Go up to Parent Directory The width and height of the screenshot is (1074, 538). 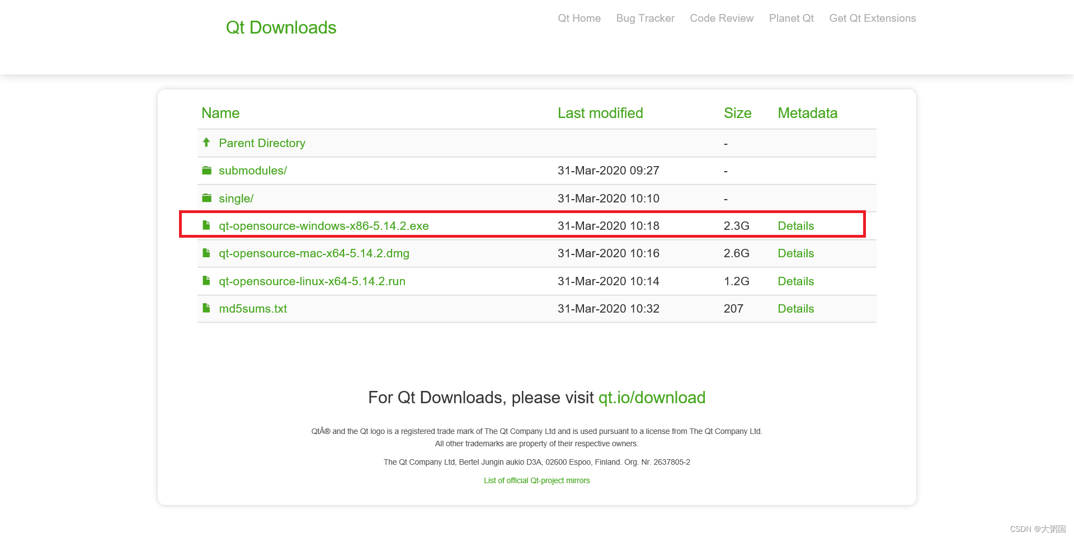[x=262, y=143]
